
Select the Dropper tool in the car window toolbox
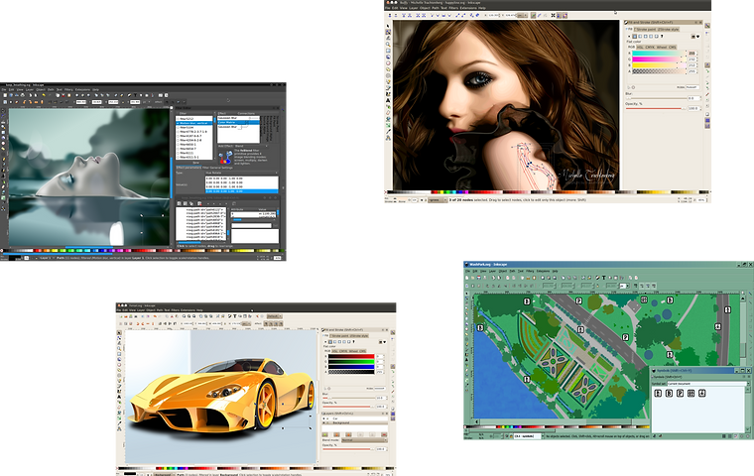[x=119, y=423]
